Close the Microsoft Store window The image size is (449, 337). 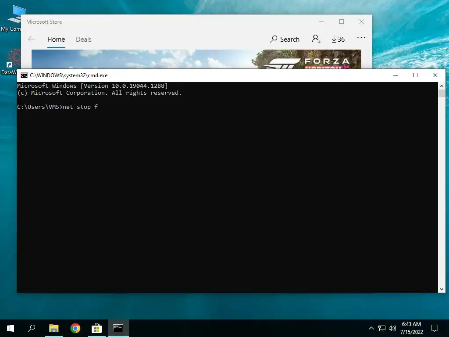(362, 22)
